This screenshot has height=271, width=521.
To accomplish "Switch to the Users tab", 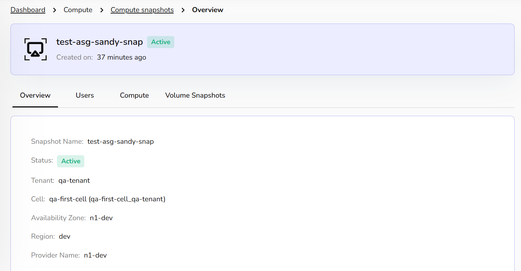I will [x=85, y=95].
